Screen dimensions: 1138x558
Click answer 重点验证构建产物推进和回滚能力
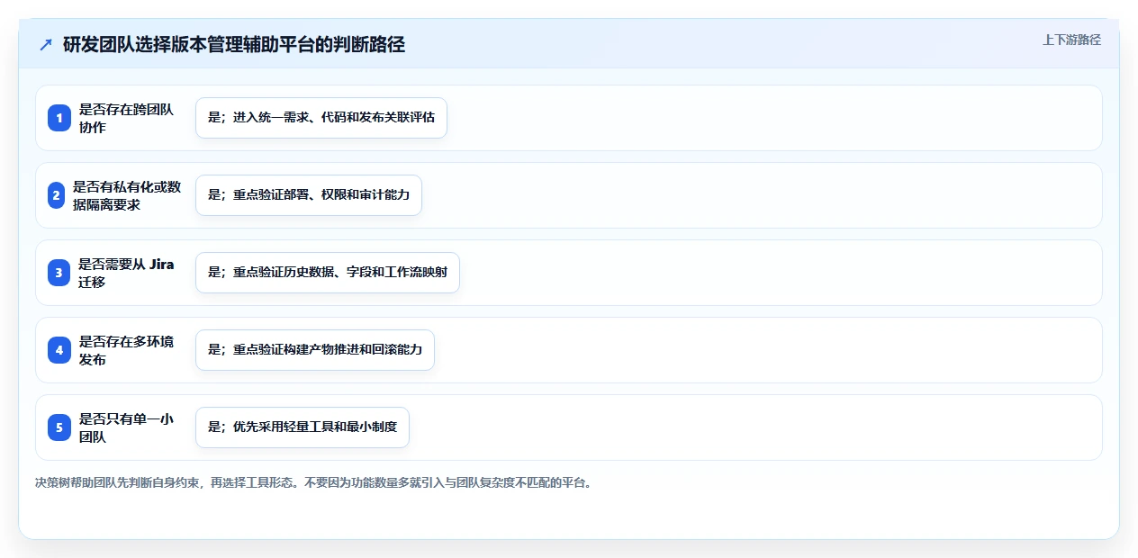pos(315,350)
